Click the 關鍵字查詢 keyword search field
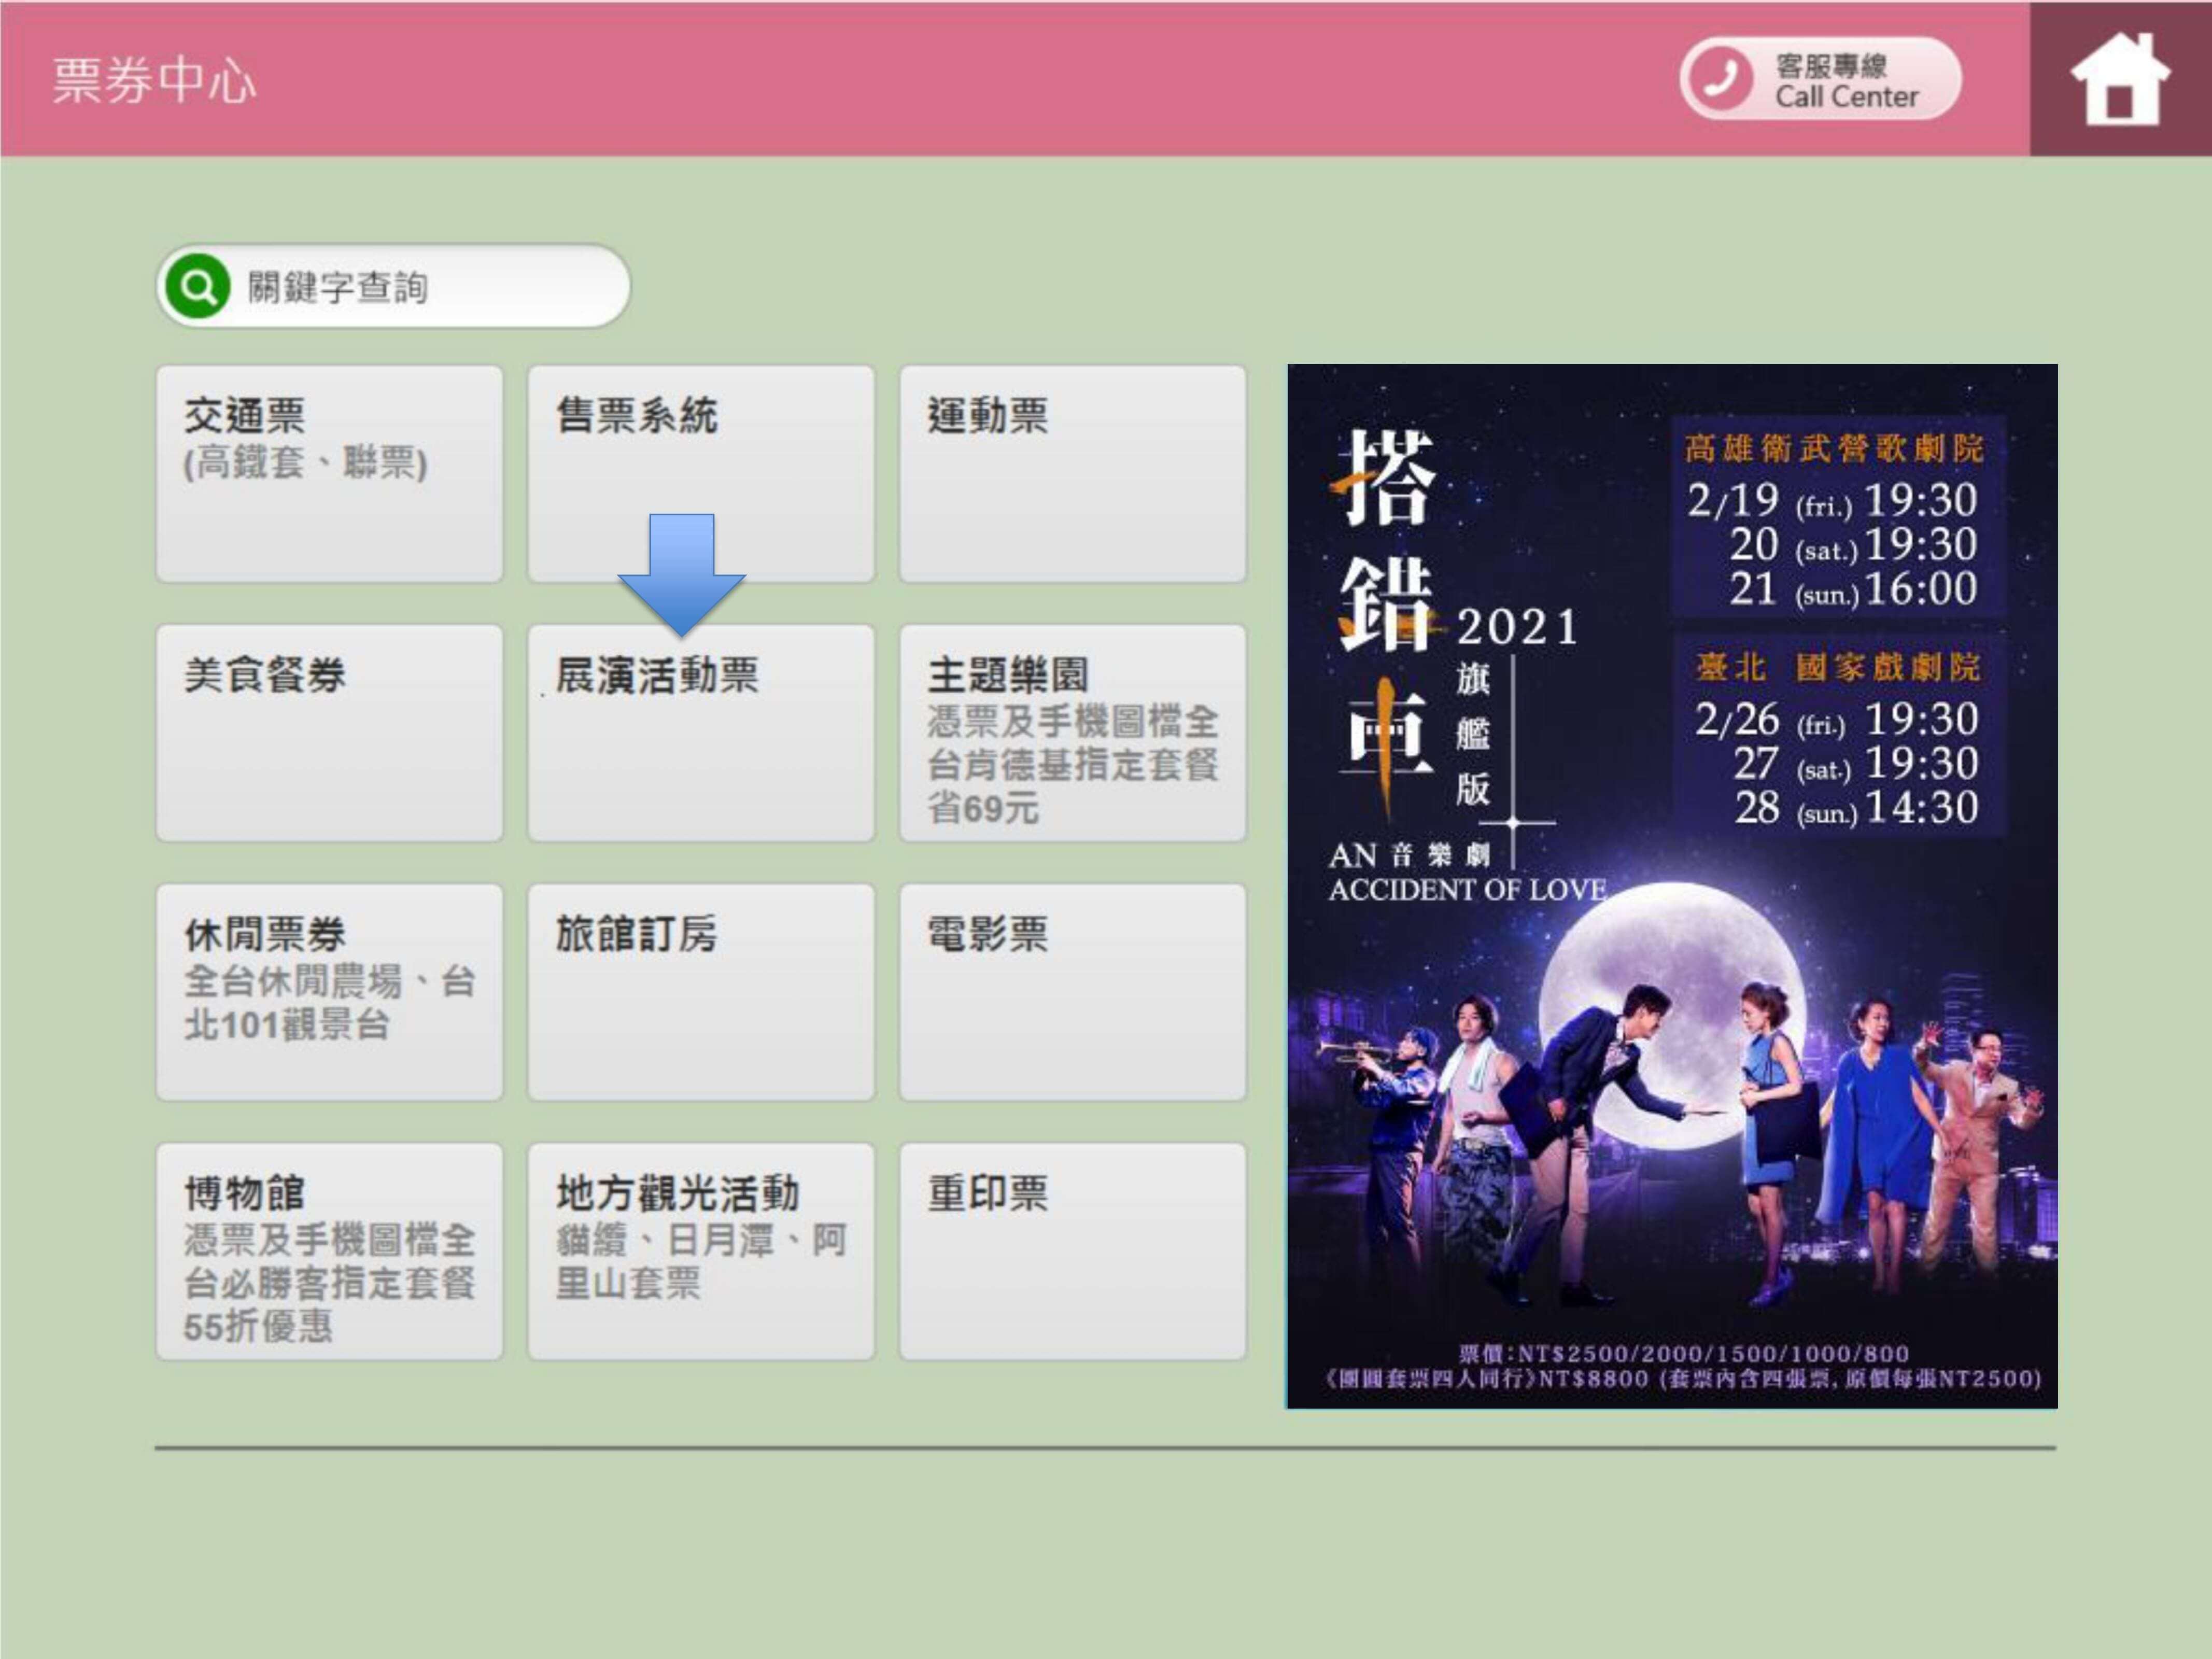The image size is (2212, 1659). [393, 286]
